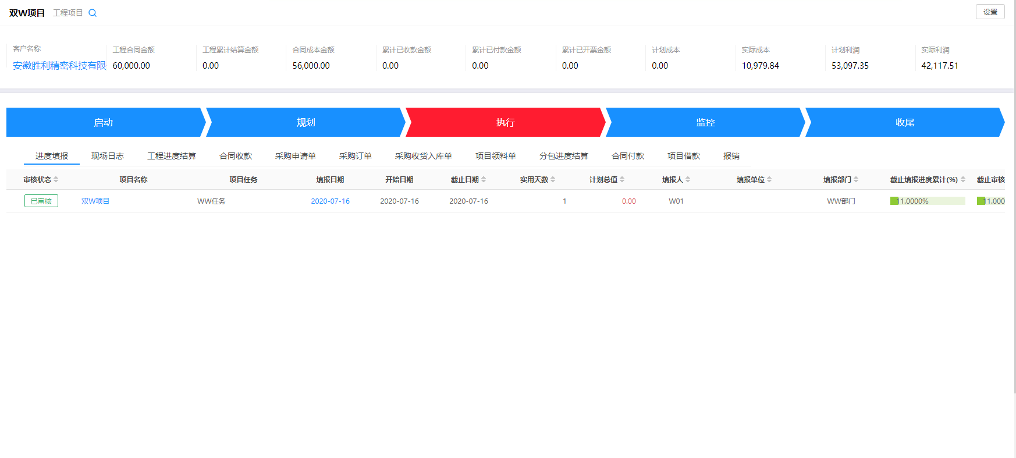
Task: Click the 合同成本金额 value 56,000.00
Action: pyautogui.click(x=311, y=66)
